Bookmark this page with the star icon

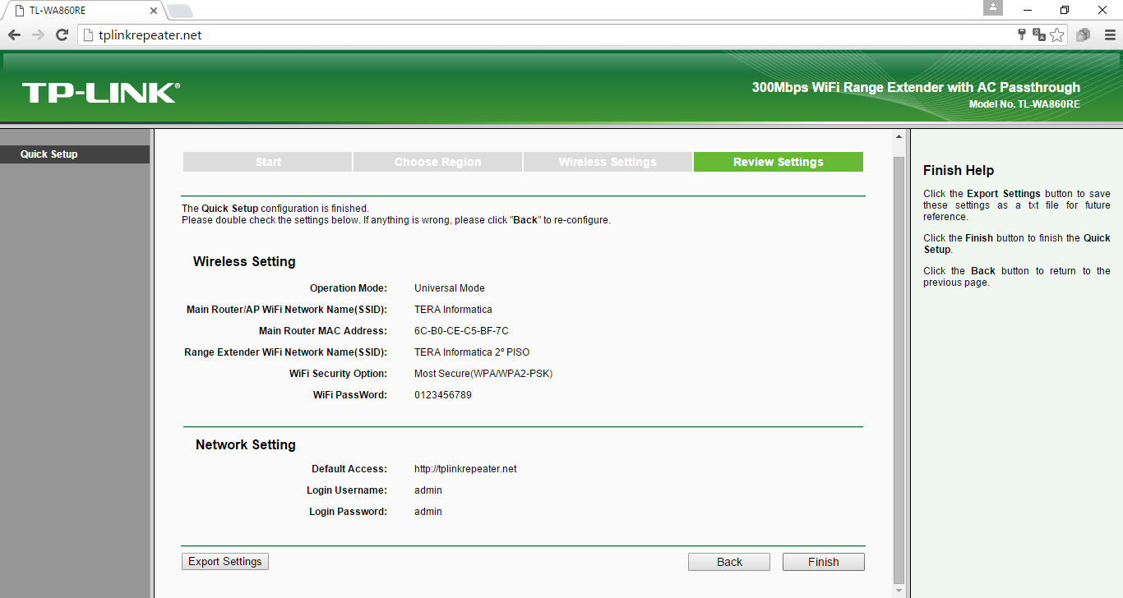[1057, 34]
